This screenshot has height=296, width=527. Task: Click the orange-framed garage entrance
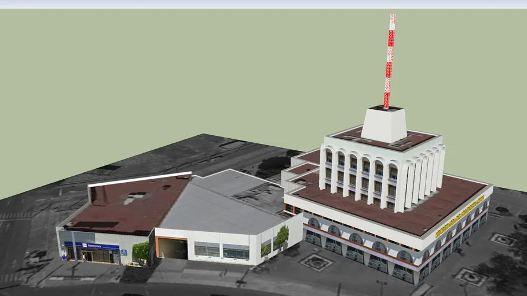(x=172, y=248)
